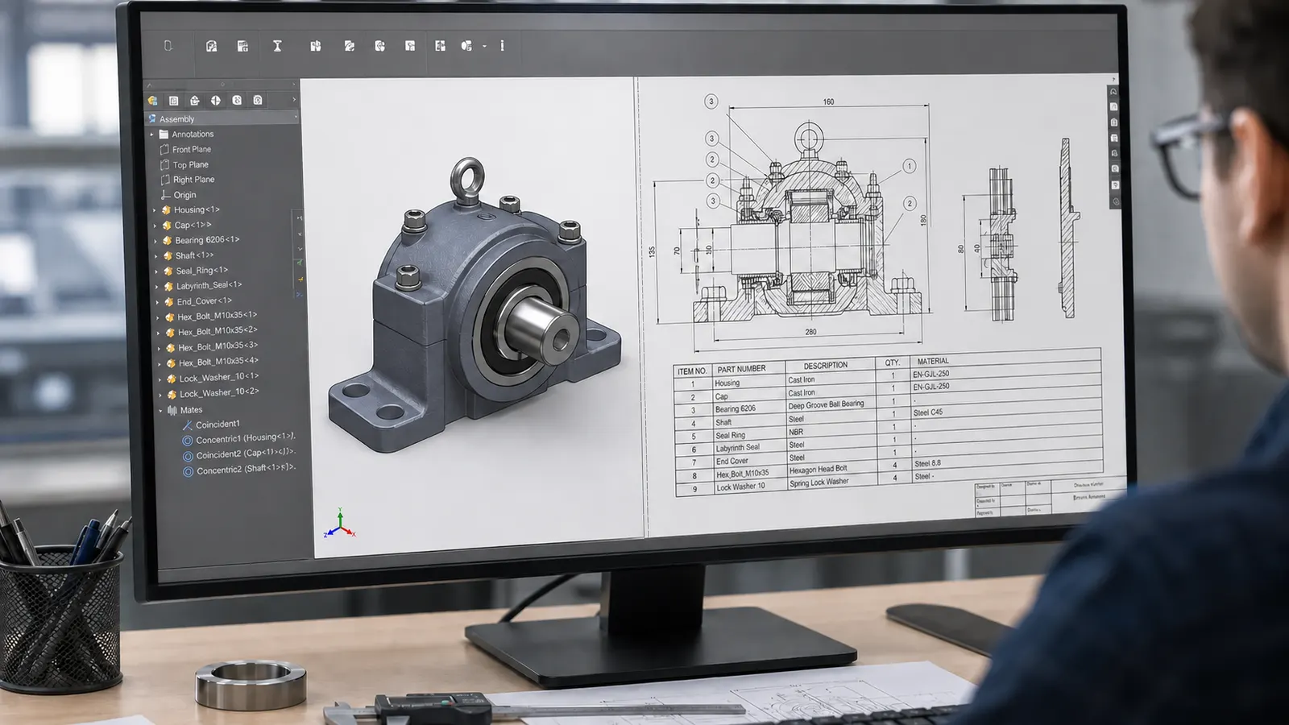Click the Annotations folder icon

click(x=164, y=134)
